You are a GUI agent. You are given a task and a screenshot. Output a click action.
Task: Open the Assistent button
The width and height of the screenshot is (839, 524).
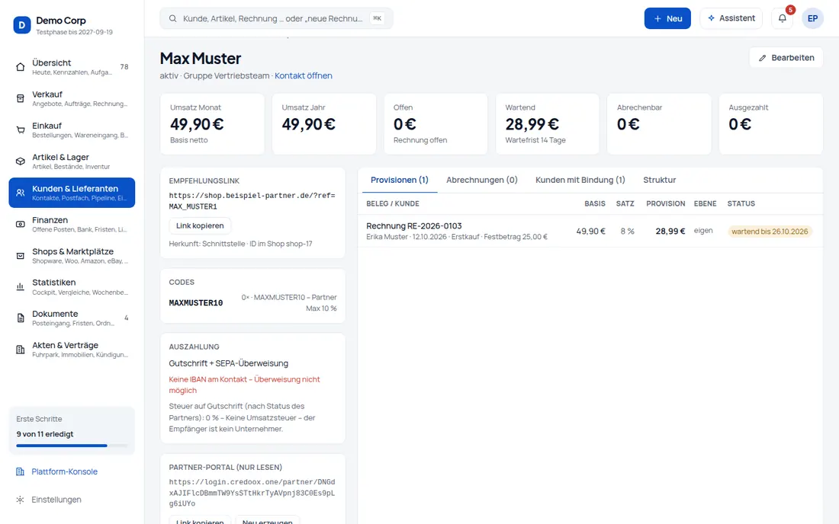coord(731,18)
